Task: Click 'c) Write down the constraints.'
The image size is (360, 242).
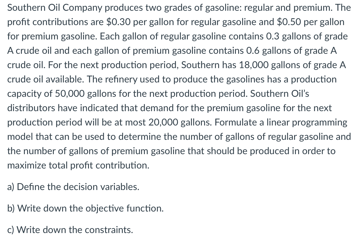Action: click(x=70, y=230)
